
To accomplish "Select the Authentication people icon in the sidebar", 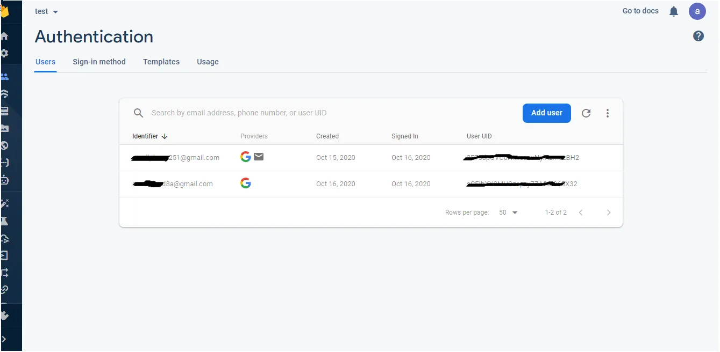I will 4,77.
